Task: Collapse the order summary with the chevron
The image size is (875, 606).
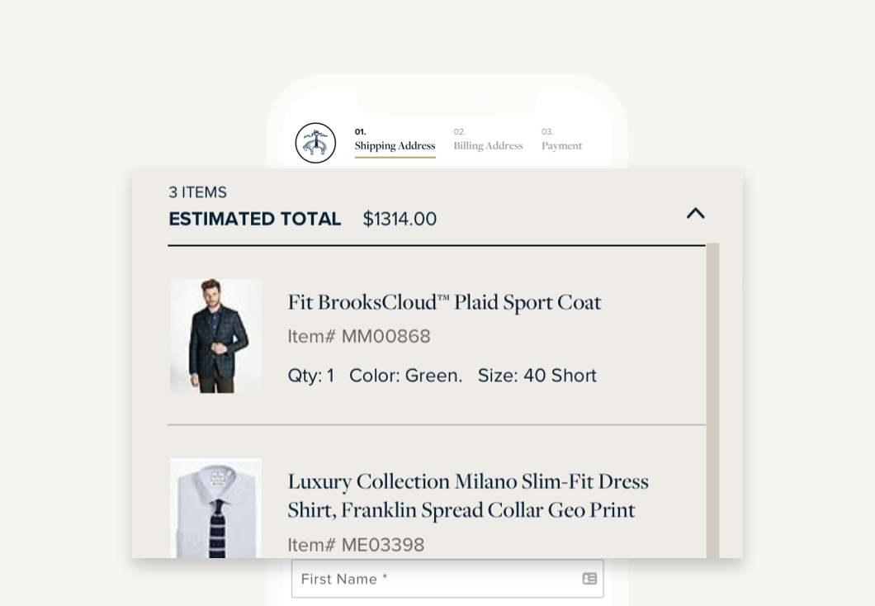Action: 695,213
